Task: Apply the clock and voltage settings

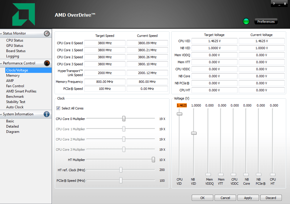Action: [248, 198]
